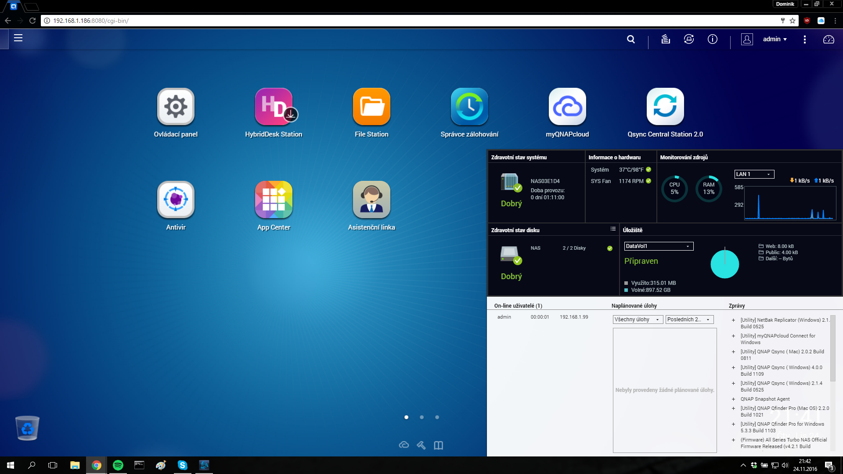Switch to third desktop page dot

pos(437,417)
